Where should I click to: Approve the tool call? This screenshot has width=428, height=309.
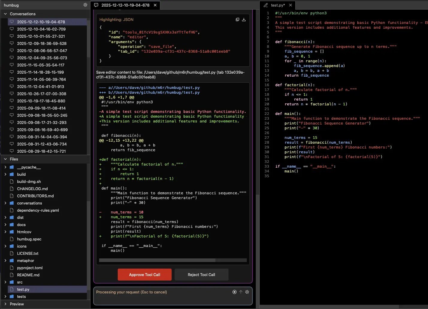pyautogui.click(x=144, y=275)
